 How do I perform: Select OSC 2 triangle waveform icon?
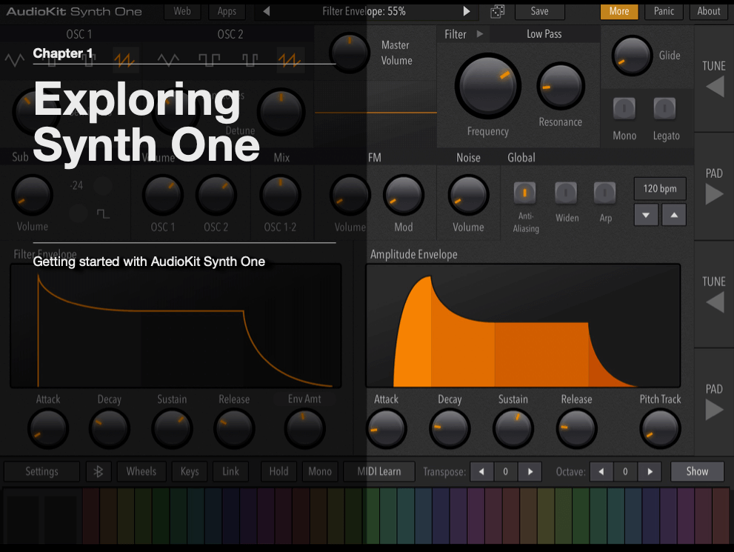pyautogui.click(x=168, y=59)
